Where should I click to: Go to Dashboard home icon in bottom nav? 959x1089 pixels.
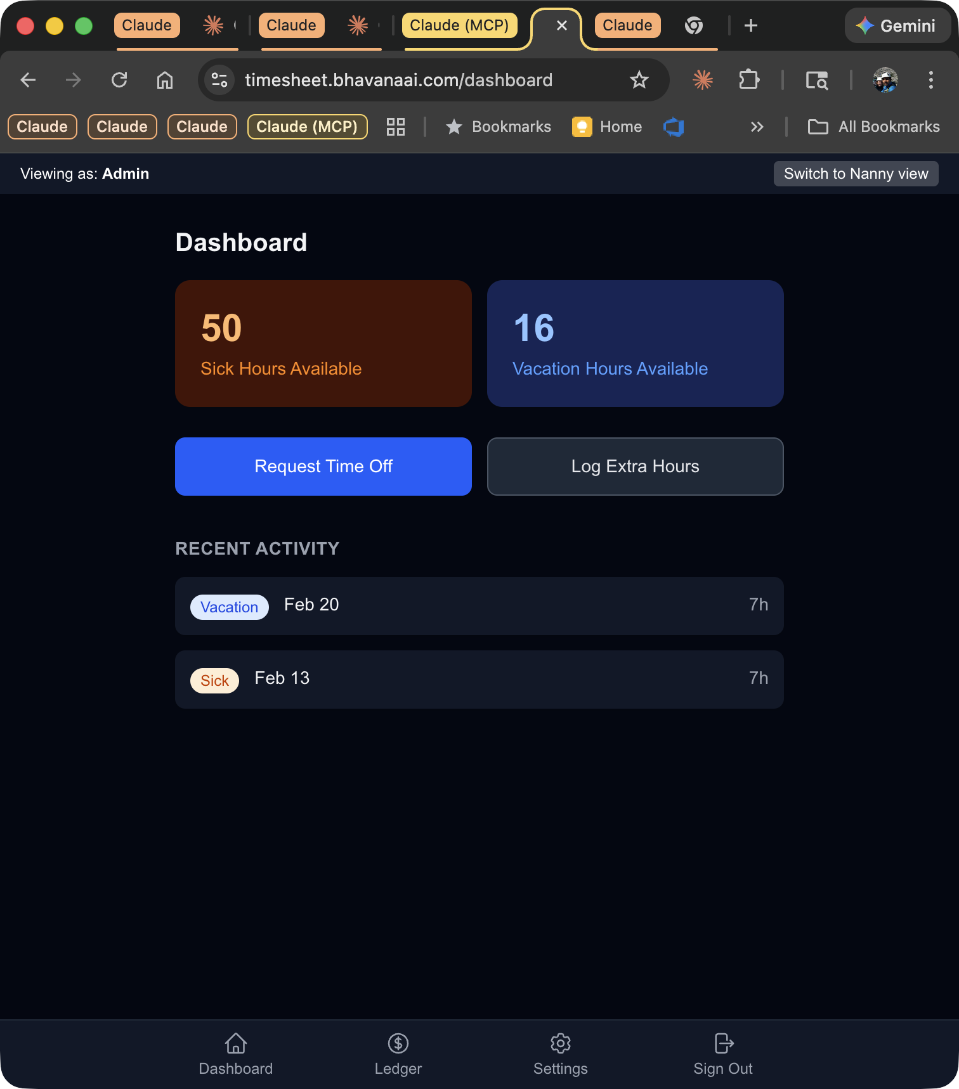235,1043
